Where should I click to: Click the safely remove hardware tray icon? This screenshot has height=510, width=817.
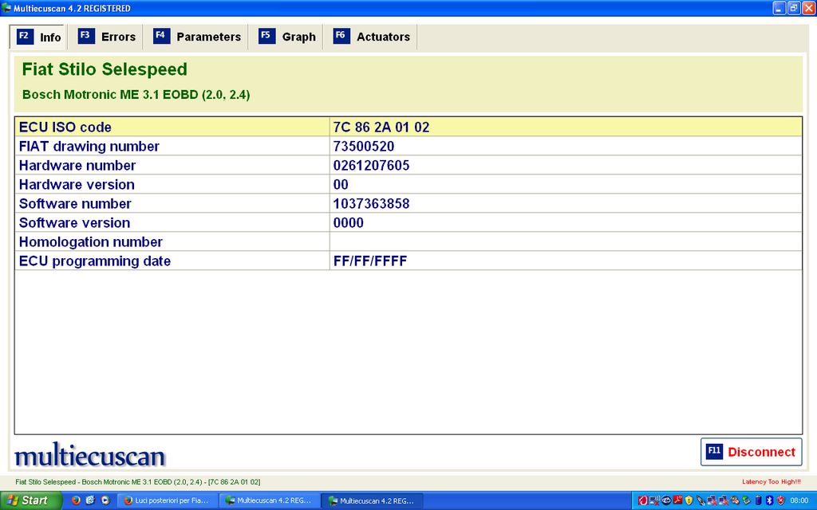coord(746,500)
